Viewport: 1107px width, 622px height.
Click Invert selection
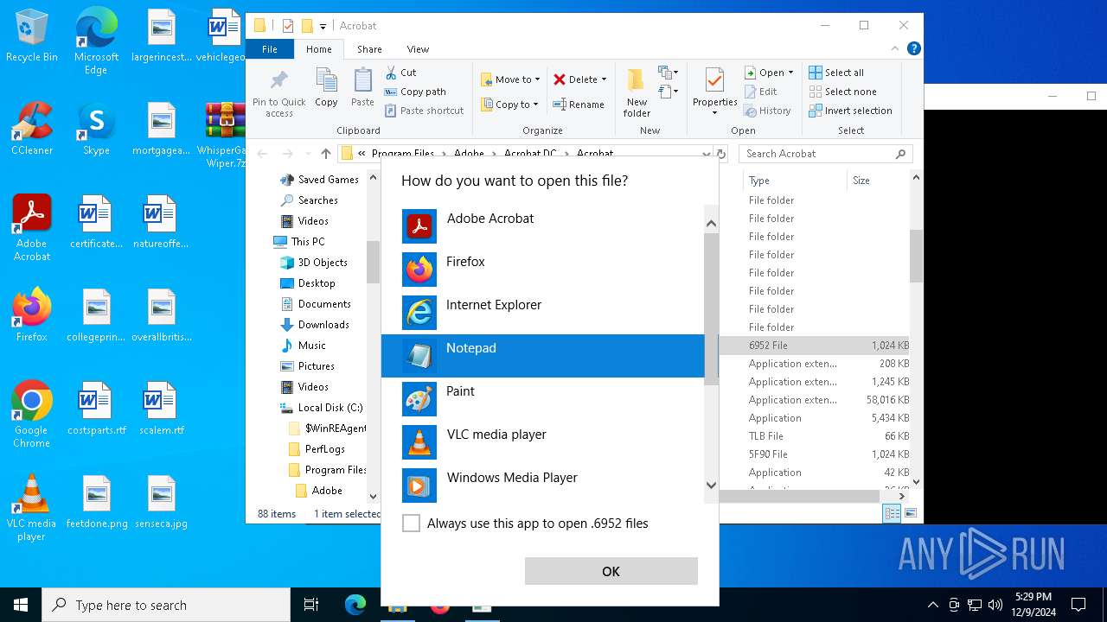tap(850, 111)
